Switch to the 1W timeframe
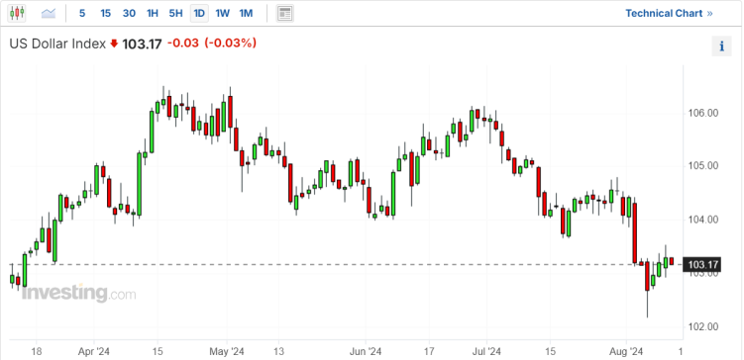Image resolution: width=744 pixels, height=360 pixels. [x=223, y=13]
